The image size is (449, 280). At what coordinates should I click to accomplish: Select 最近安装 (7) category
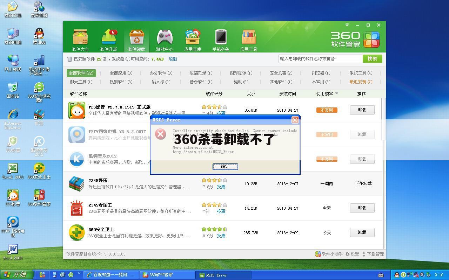(361, 82)
